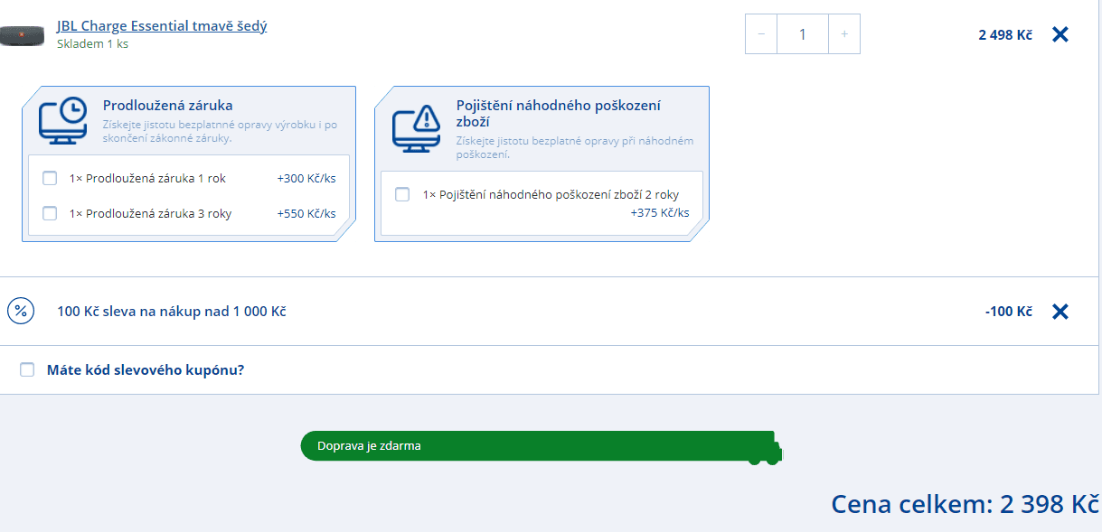Decrease quantity with minus button

click(x=761, y=34)
